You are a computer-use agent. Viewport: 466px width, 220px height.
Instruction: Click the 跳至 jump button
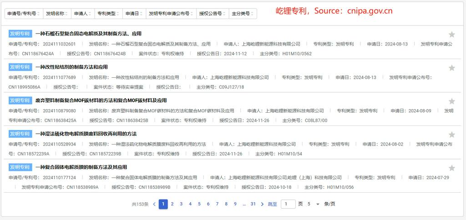(272, 204)
